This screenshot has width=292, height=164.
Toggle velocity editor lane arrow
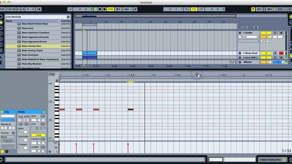point(50,152)
